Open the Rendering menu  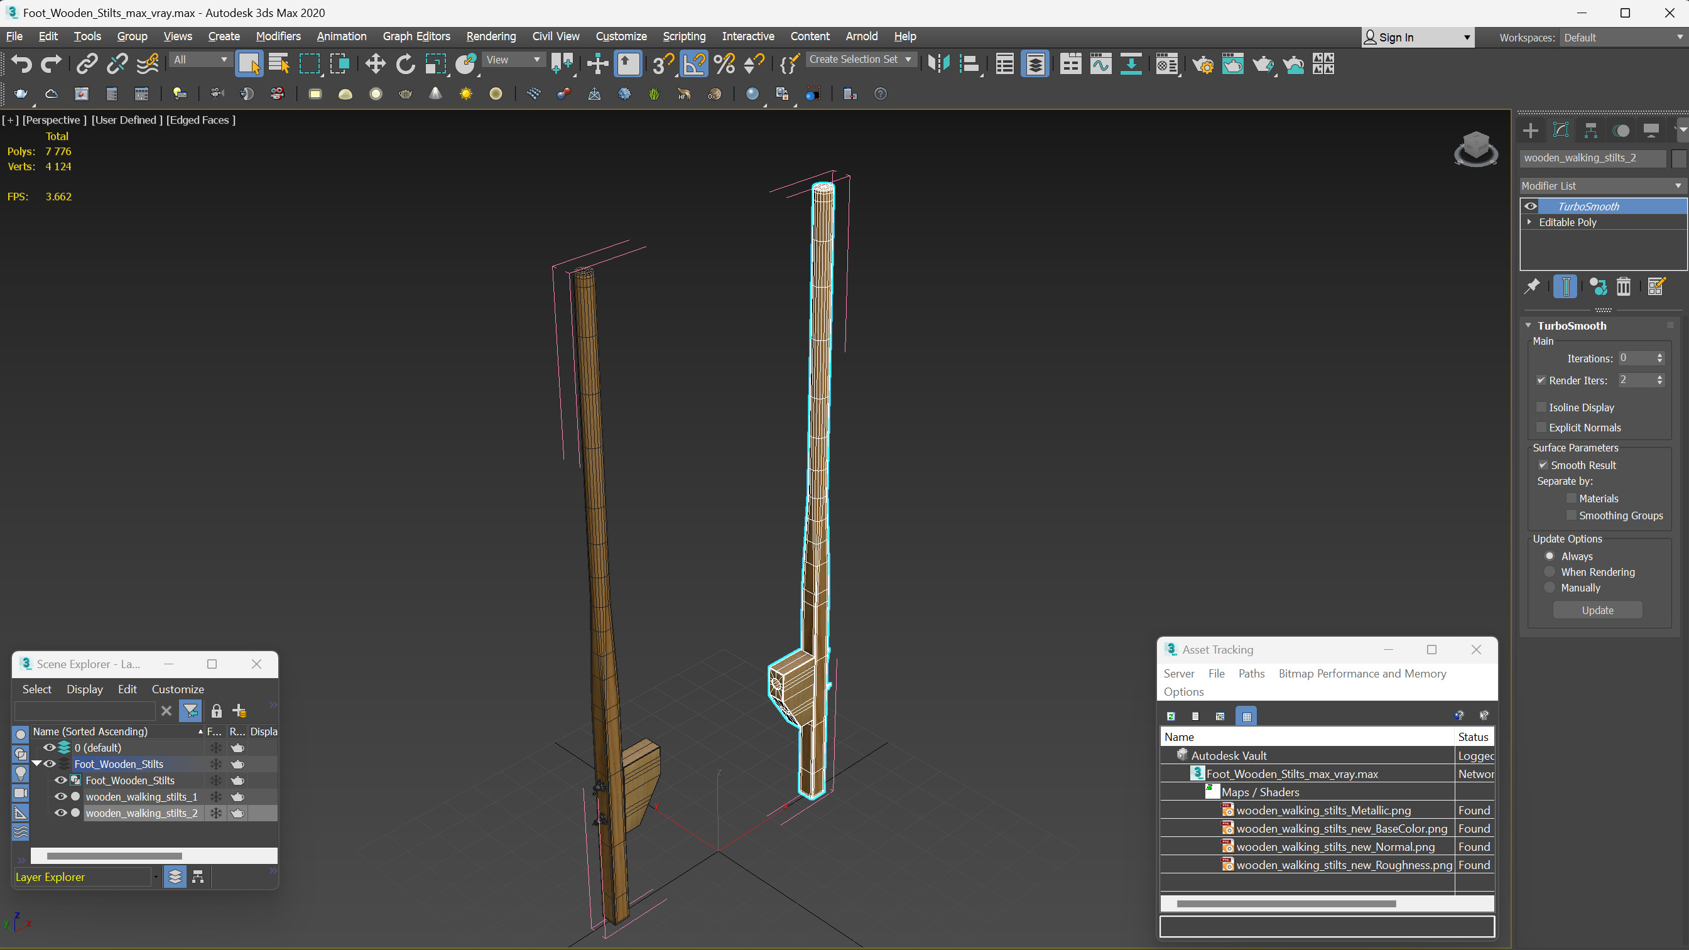(x=491, y=36)
